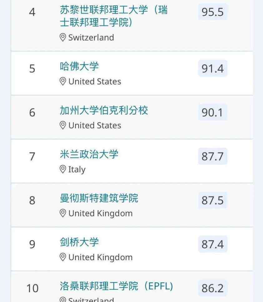The image size is (263, 302).
Task: Click the 91.4 score badge
Action: [x=213, y=68]
